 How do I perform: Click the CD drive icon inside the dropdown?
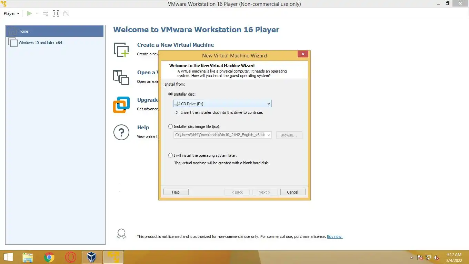click(177, 104)
